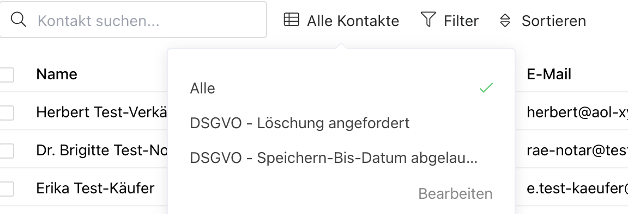Click the Kontakt suchen search field
The width and height of the screenshot is (628, 214).
tap(133, 20)
